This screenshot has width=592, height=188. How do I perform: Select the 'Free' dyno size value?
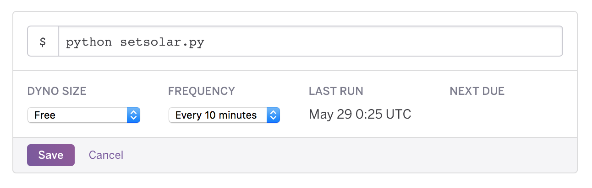pyautogui.click(x=45, y=115)
